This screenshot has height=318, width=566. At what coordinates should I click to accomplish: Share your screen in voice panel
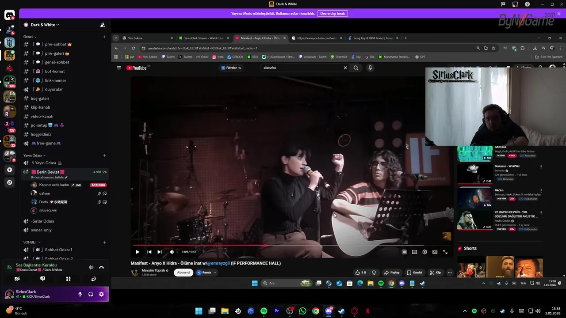click(x=42, y=279)
